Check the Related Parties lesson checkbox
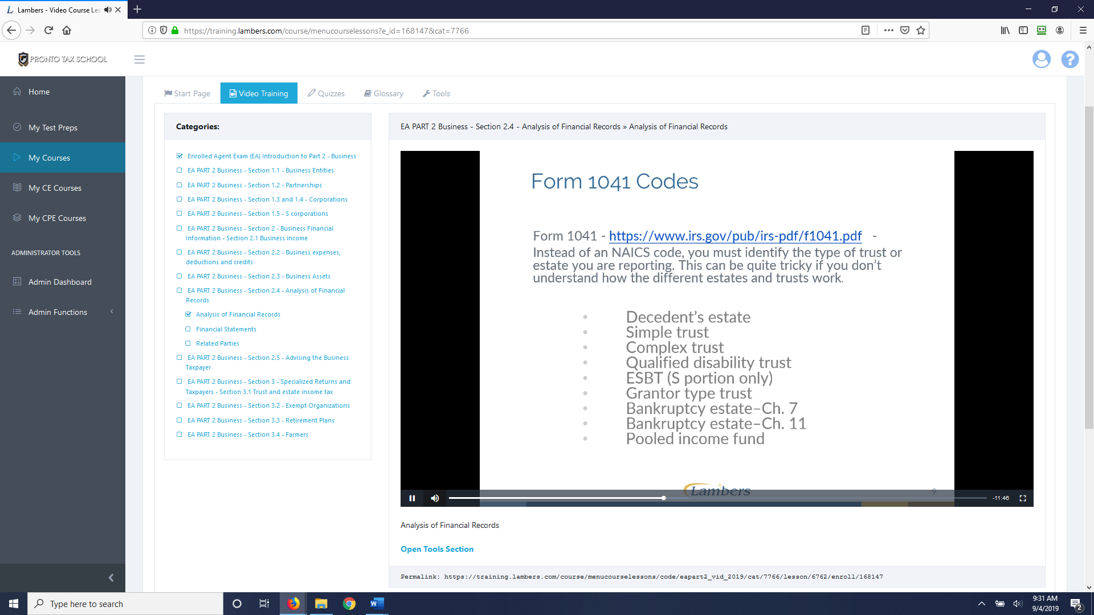Image resolution: width=1094 pixels, height=615 pixels. click(x=188, y=343)
